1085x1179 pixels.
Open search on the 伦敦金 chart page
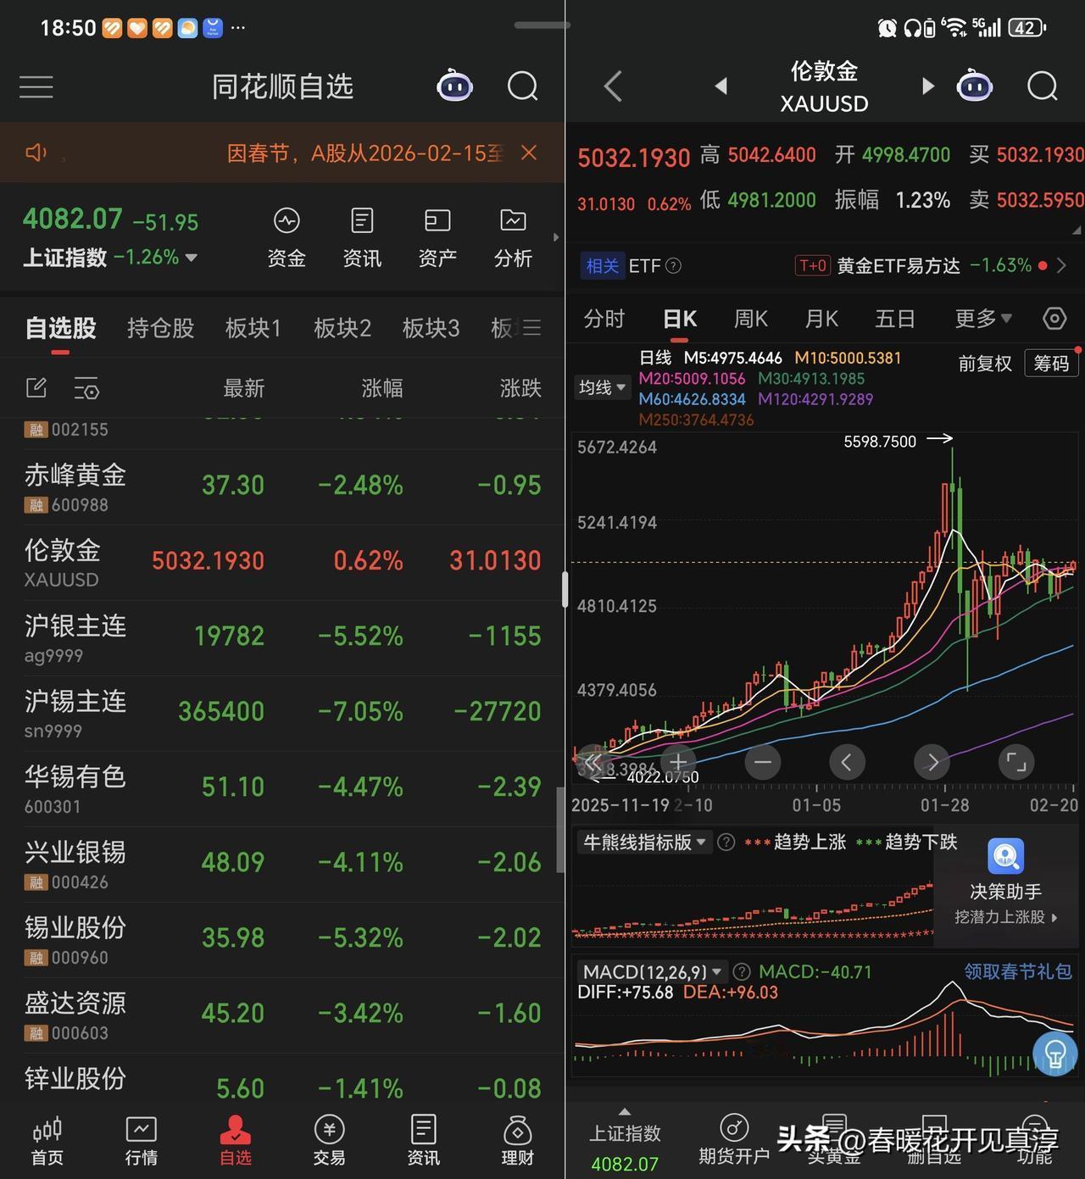click(1043, 86)
